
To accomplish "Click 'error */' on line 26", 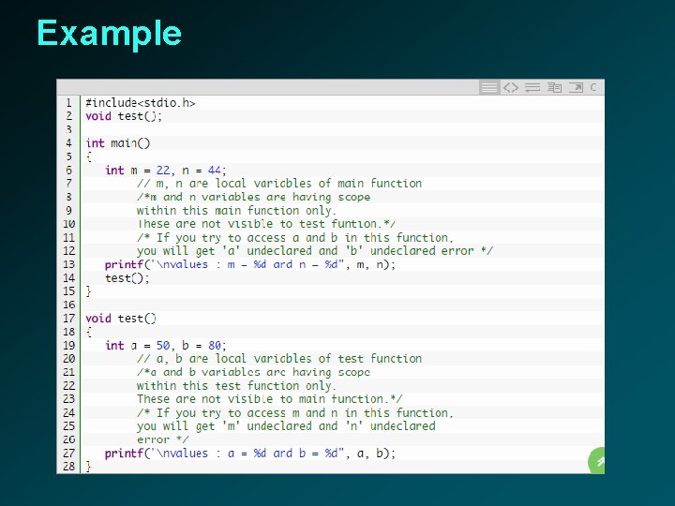I will click(x=163, y=440).
